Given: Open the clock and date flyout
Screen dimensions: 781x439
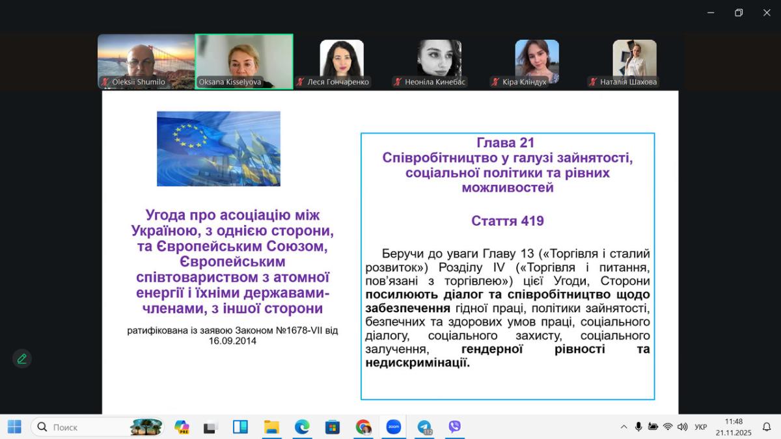Looking at the screenshot, I should point(733,427).
